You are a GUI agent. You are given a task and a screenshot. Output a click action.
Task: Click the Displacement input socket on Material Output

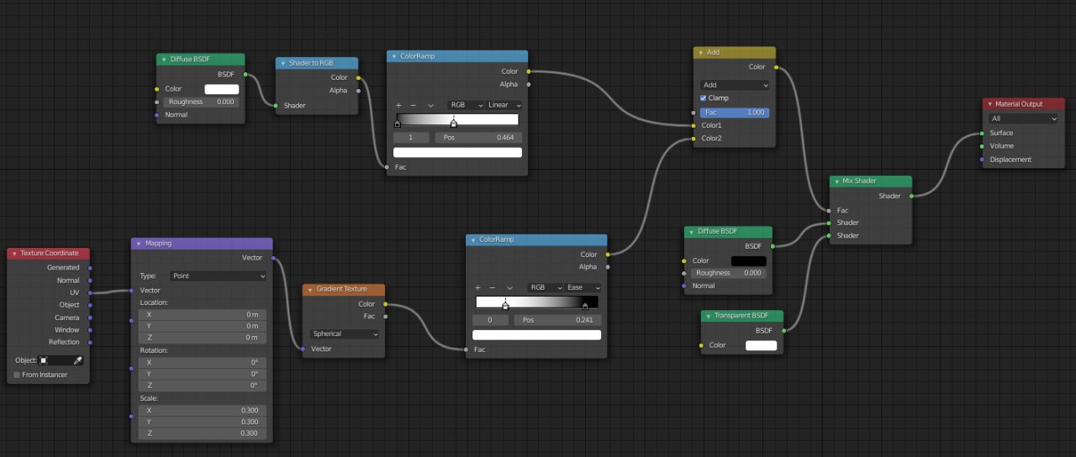(982, 160)
